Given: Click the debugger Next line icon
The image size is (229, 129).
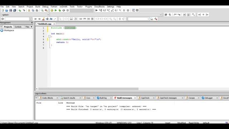Looking at the screenshot, I should tap(104, 10).
